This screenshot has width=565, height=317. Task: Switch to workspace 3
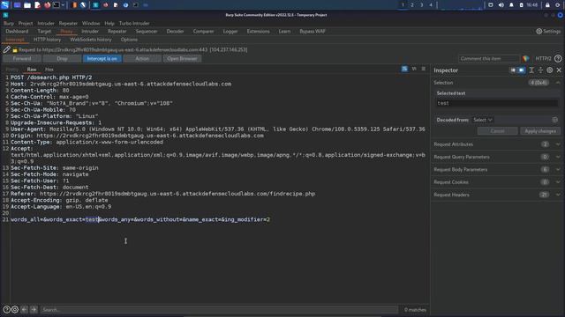coord(421,5)
